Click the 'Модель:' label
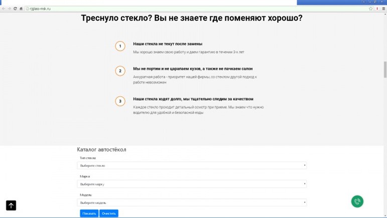387x218 pixels. pos(86,195)
